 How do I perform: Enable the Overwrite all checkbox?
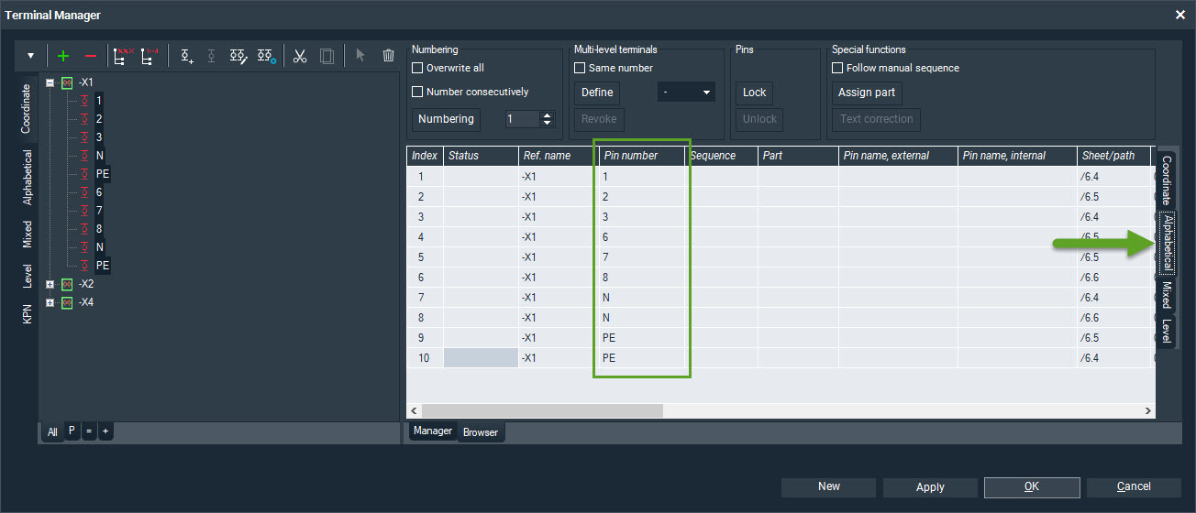coord(417,68)
